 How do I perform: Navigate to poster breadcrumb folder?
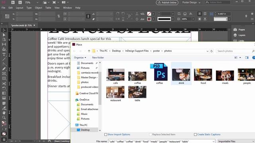click(157, 51)
